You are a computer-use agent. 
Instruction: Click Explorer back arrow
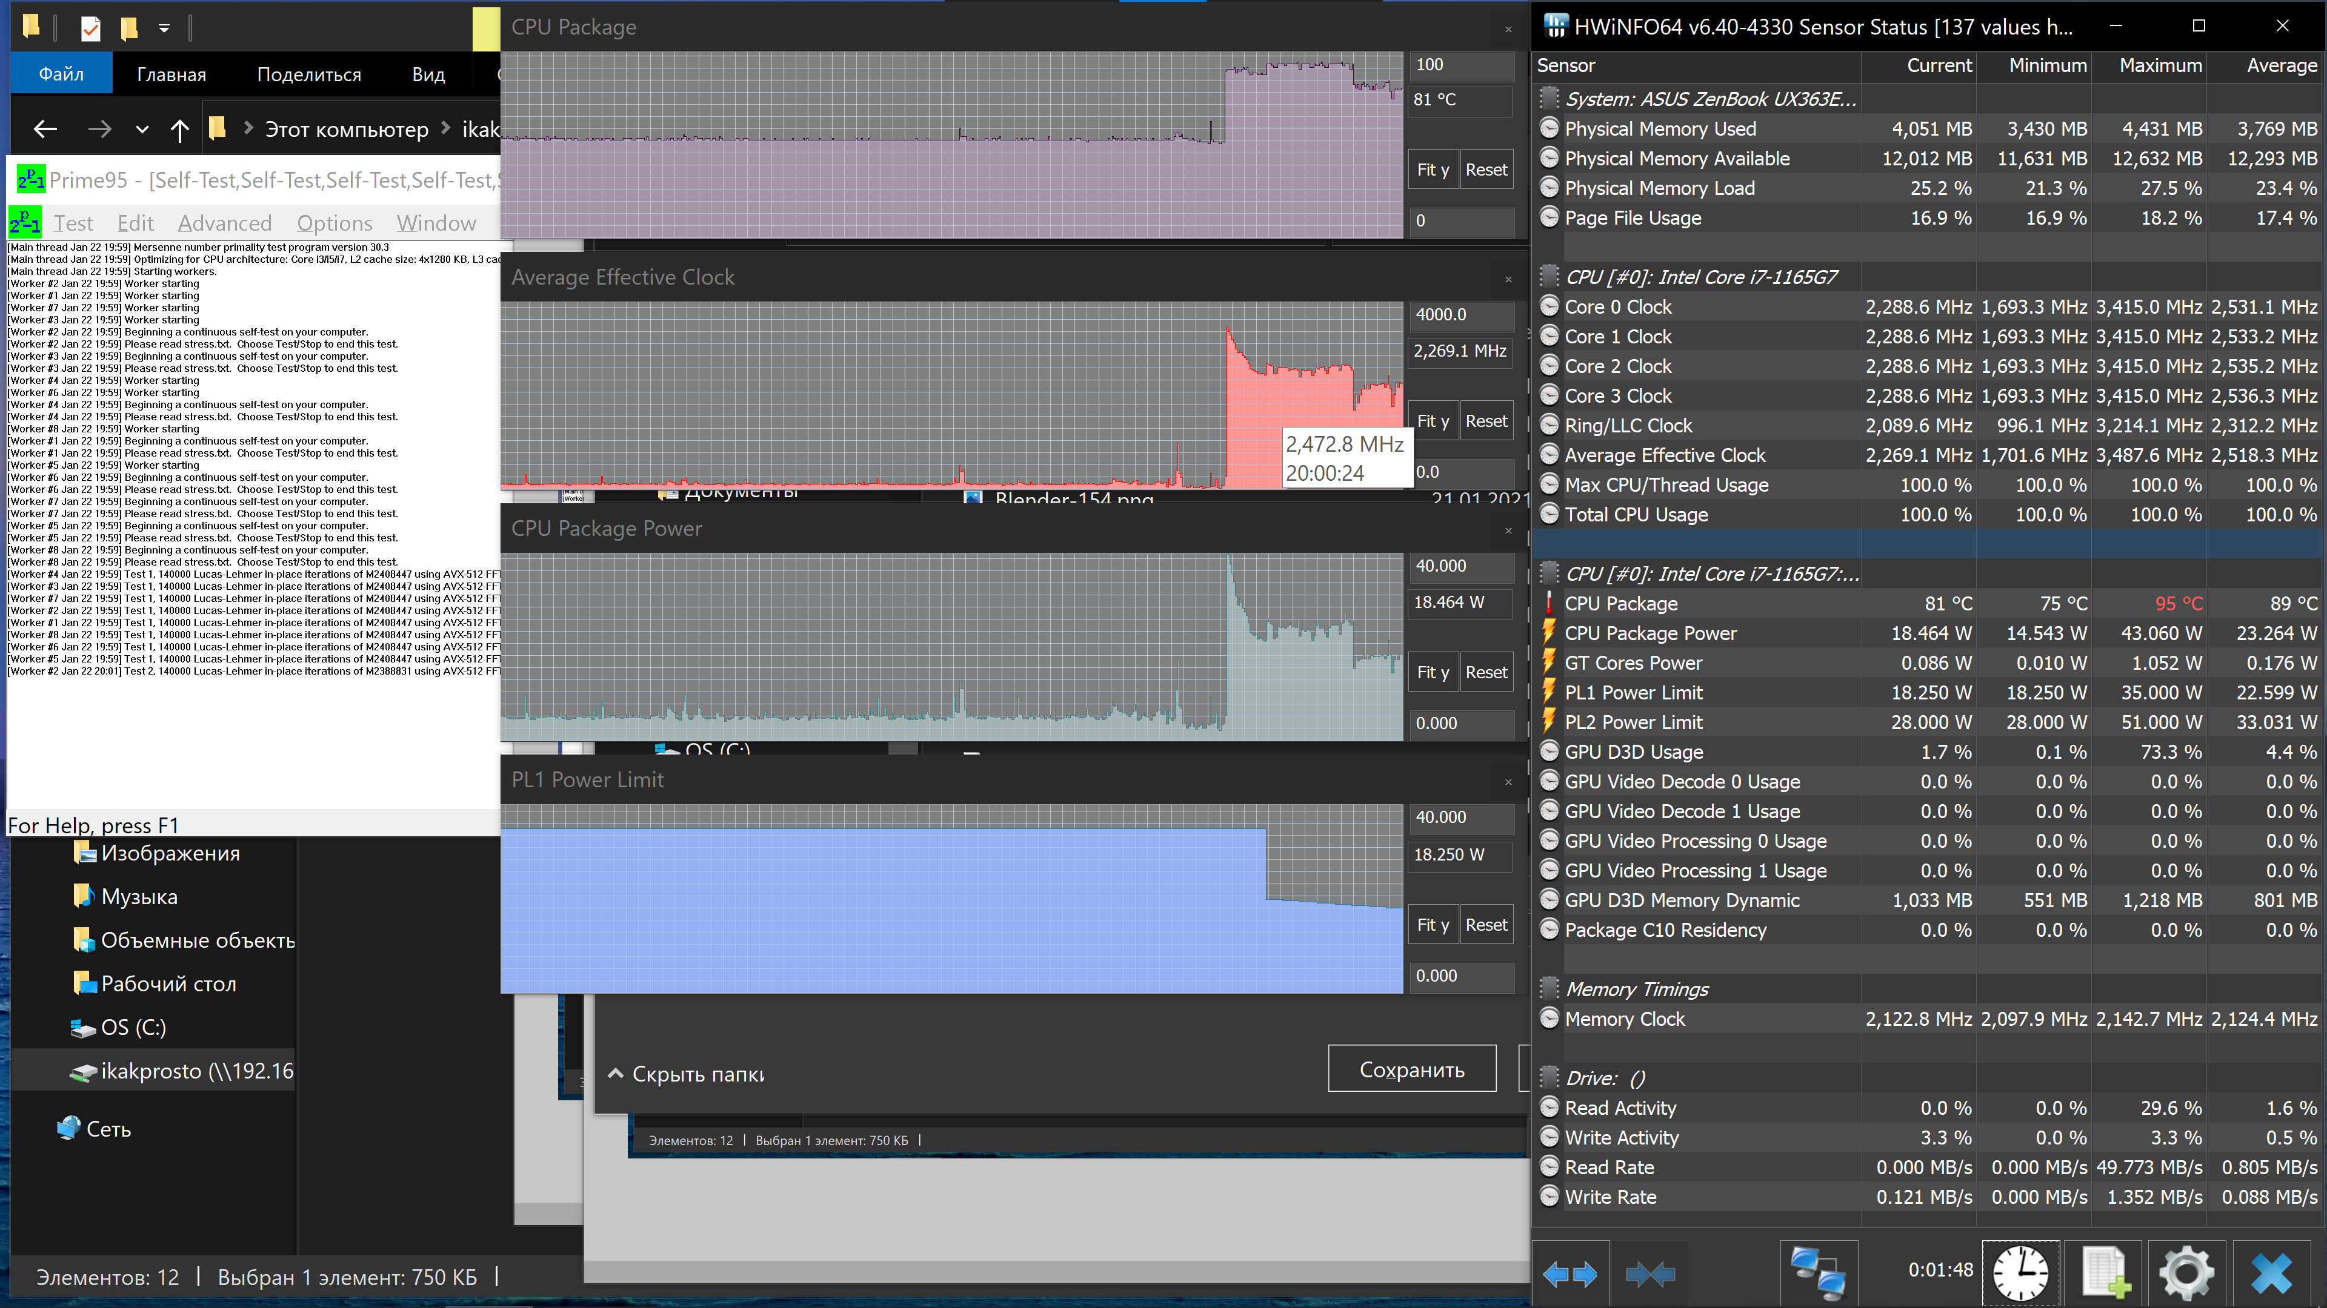(x=45, y=129)
